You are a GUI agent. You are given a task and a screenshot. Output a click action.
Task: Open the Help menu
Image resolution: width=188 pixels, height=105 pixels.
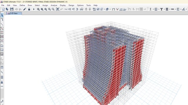95,5
